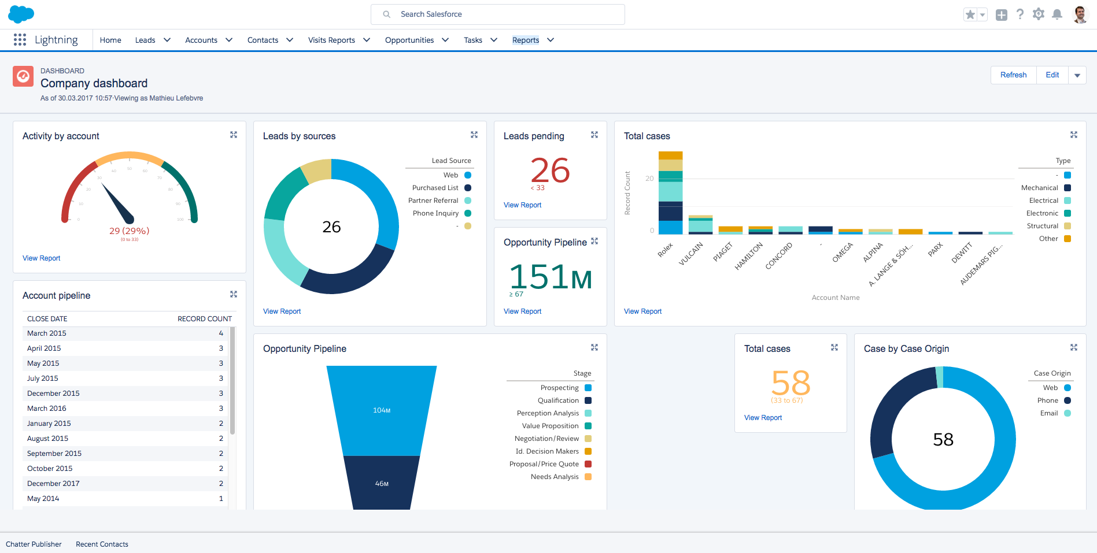
Task: Expand the Opportunities tab dropdown chevron
Action: (x=445, y=40)
